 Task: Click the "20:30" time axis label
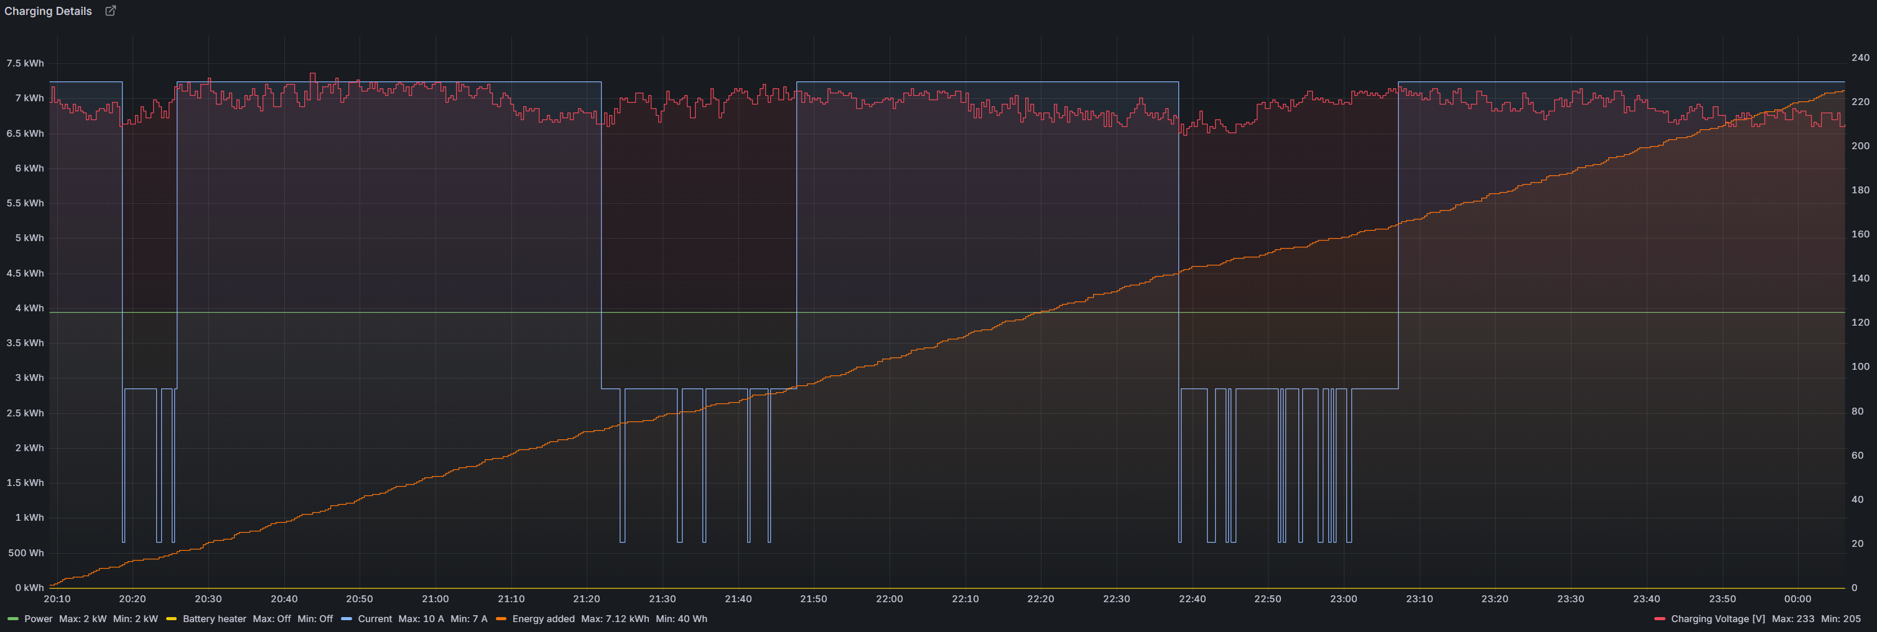coord(208,599)
